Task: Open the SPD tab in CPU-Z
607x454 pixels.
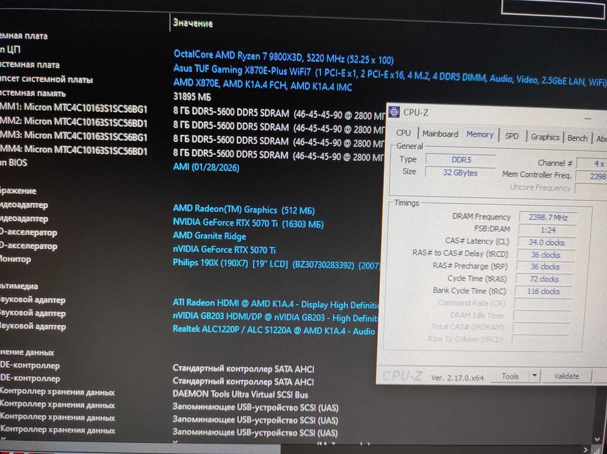Action: [x=512, y=136]
